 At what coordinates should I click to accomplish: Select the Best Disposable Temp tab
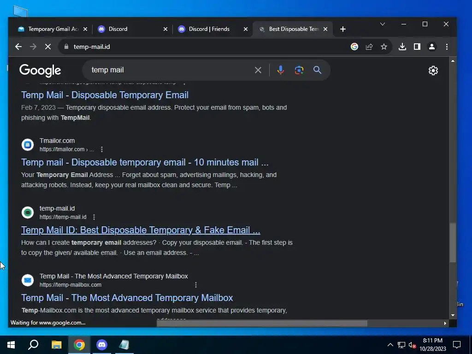click(292, 29)
